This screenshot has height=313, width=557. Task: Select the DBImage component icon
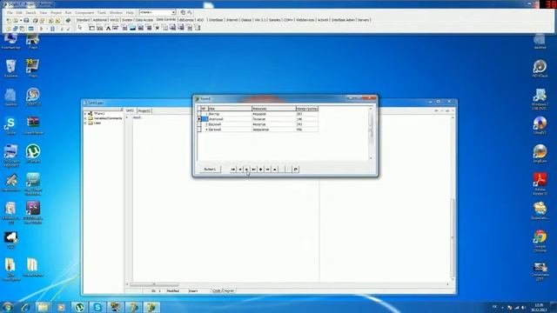[x=132, y=28]
